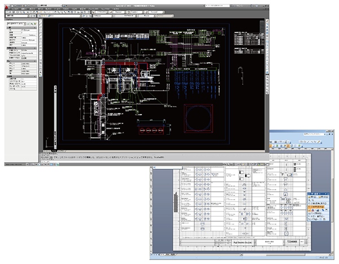Click the second window's vertical scrollbar
The height and width of the screenshot is (264, 339).
point(333,201)
